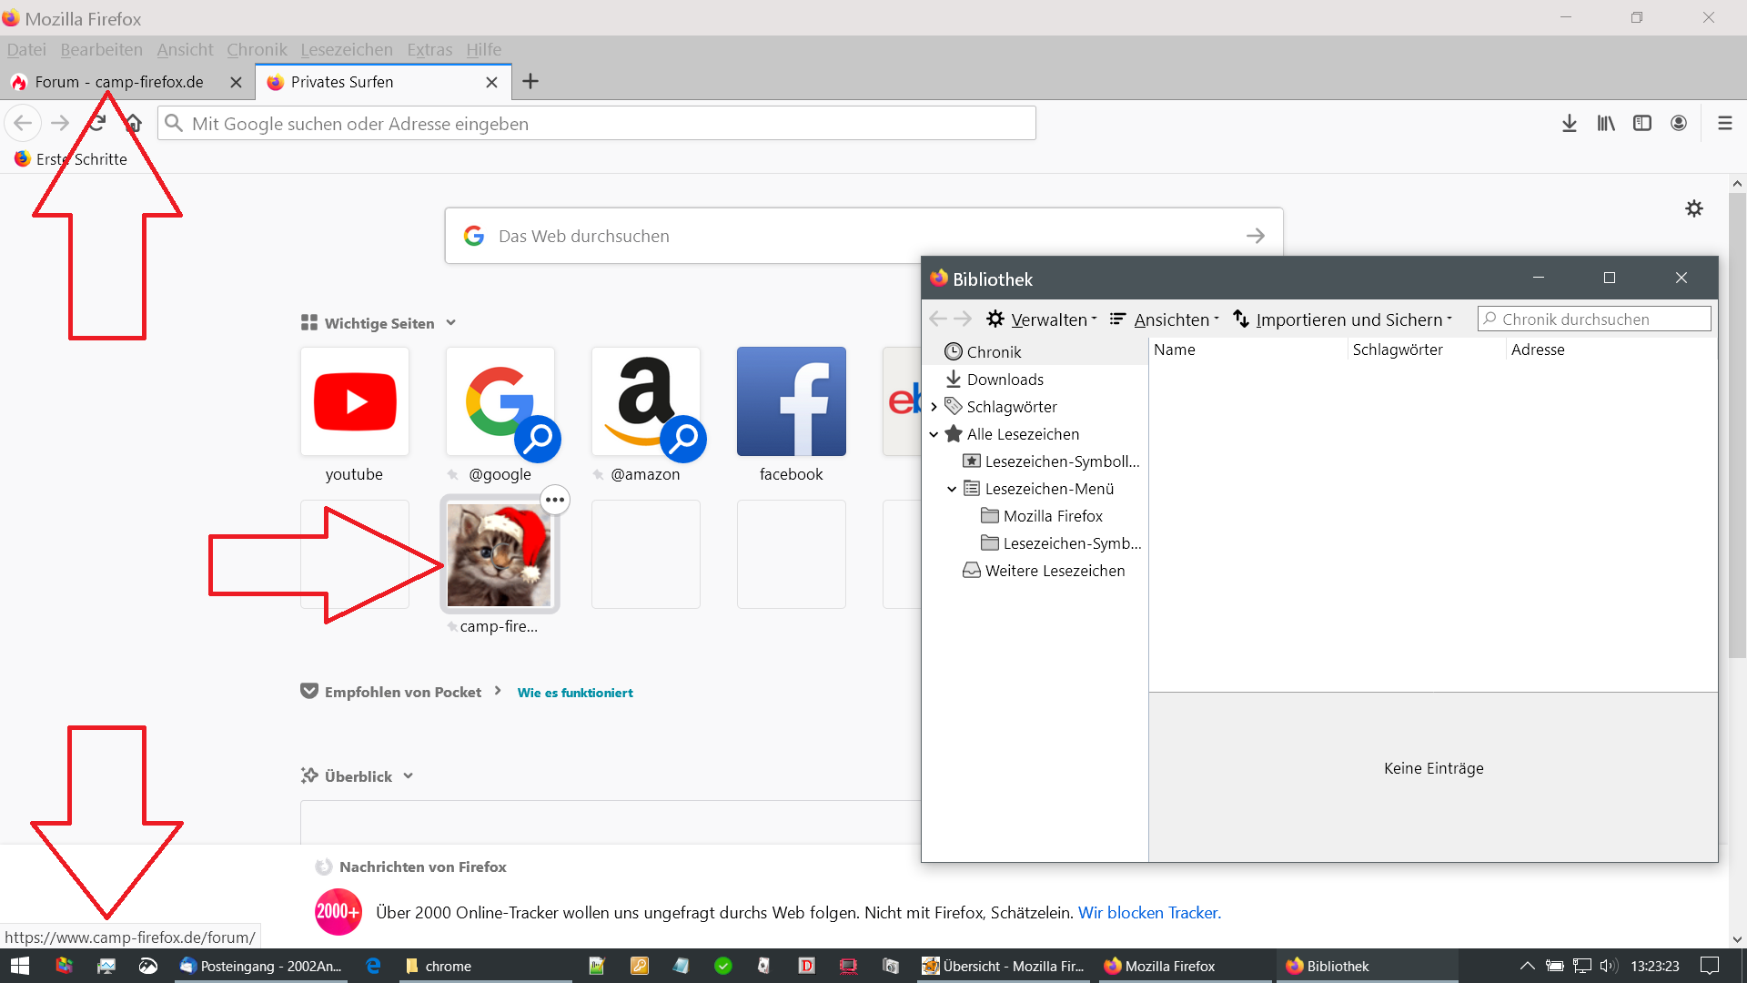Open camp-fire tile options menu
1747x983 pixels.
555,500
